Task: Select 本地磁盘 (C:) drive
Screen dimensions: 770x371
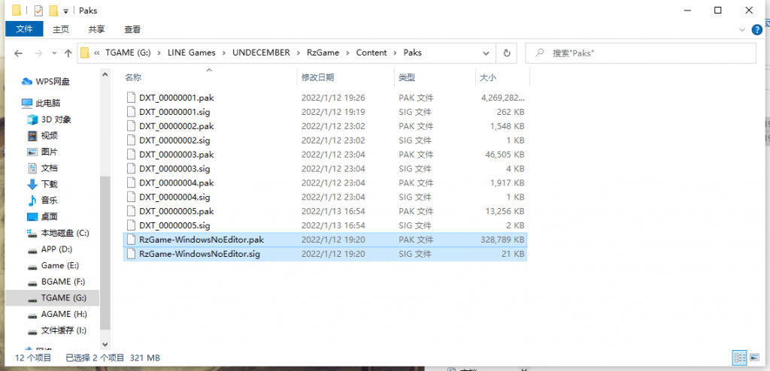Action: click(65, 233)
